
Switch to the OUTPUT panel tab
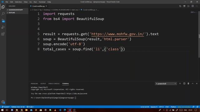coord(43,84)
